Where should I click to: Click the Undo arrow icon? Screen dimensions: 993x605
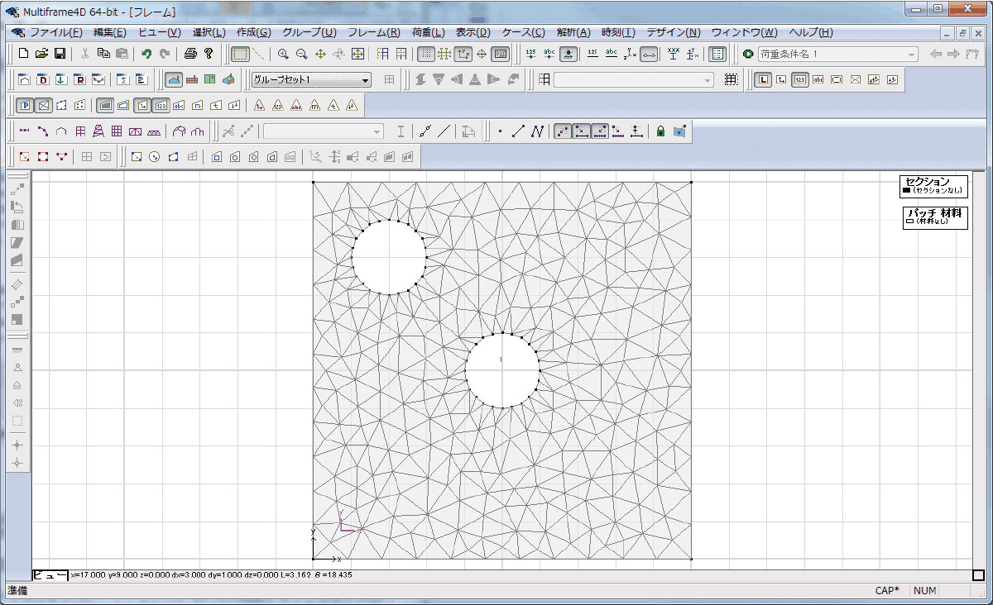146,54
